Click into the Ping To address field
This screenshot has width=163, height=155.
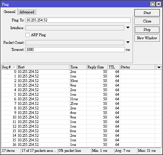pos(78,20)
